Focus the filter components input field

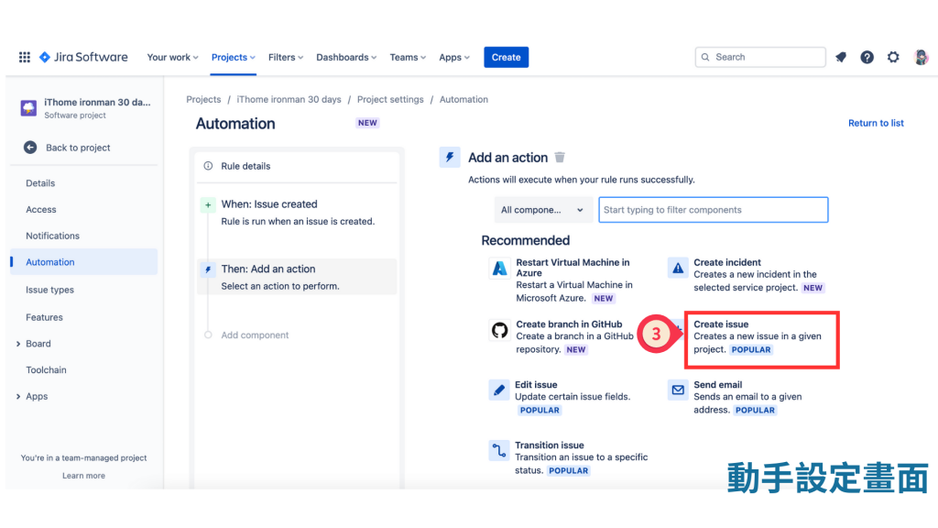pyautogui.click(x=713, y=210)
